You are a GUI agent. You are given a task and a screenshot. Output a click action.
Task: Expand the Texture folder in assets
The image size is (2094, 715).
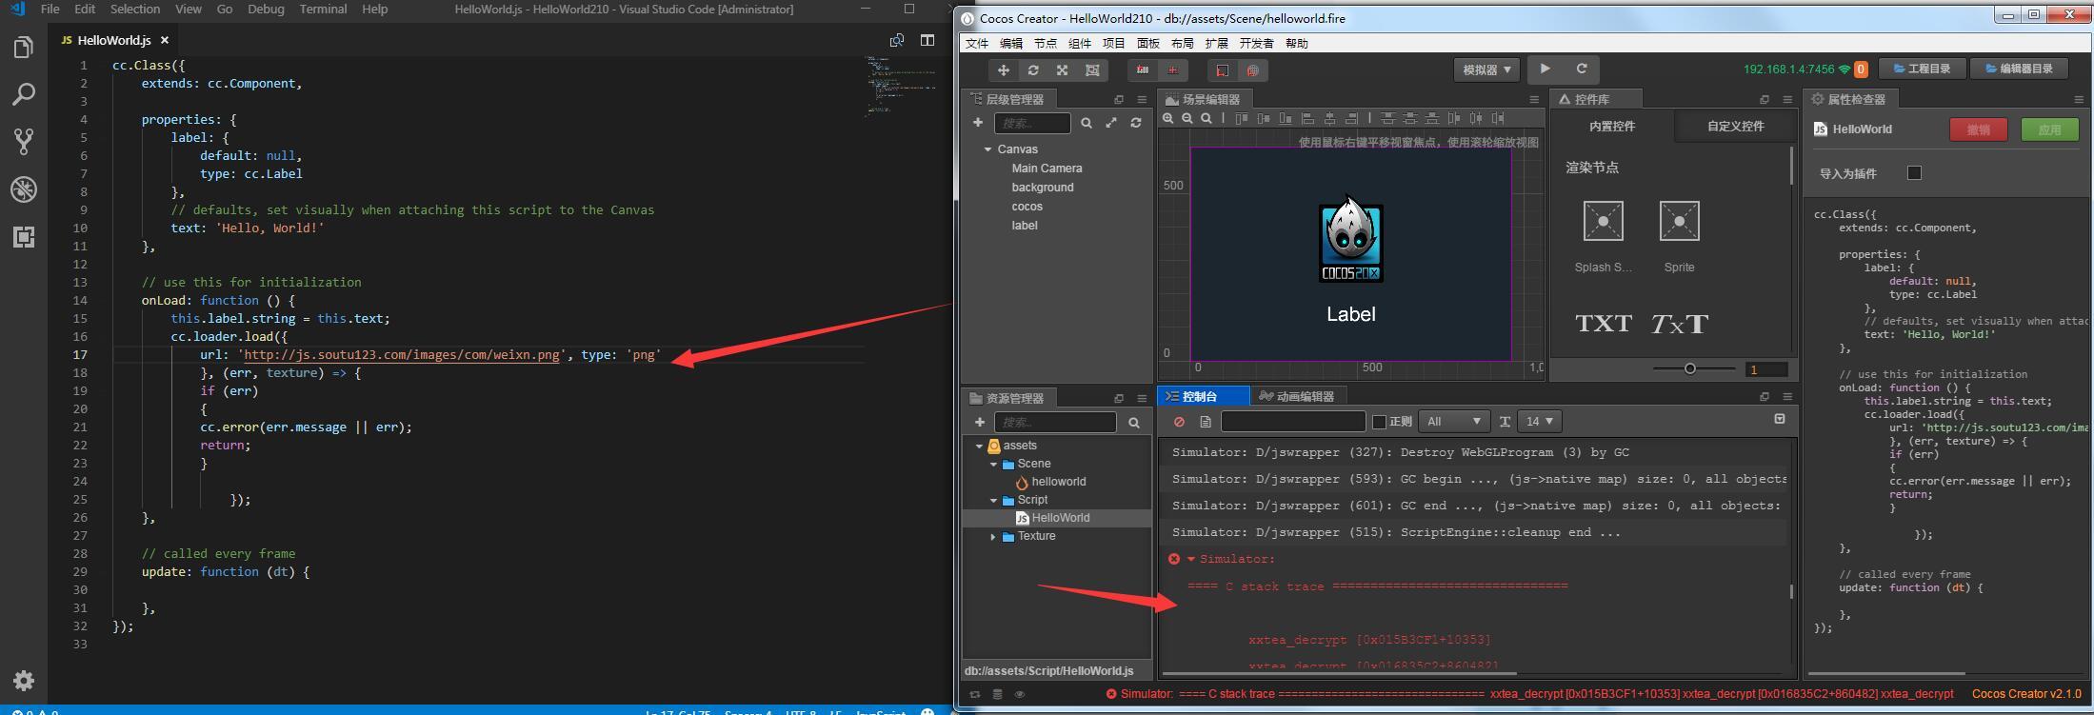coord(993,536)
